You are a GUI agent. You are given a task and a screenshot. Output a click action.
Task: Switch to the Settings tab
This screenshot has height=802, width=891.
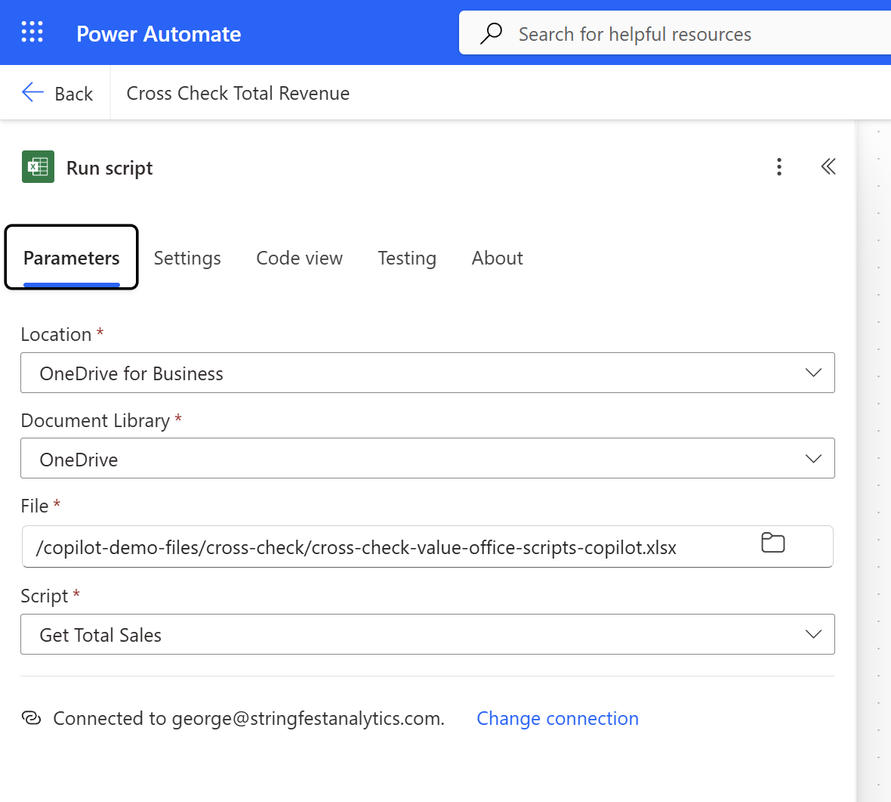coord(187,258)
